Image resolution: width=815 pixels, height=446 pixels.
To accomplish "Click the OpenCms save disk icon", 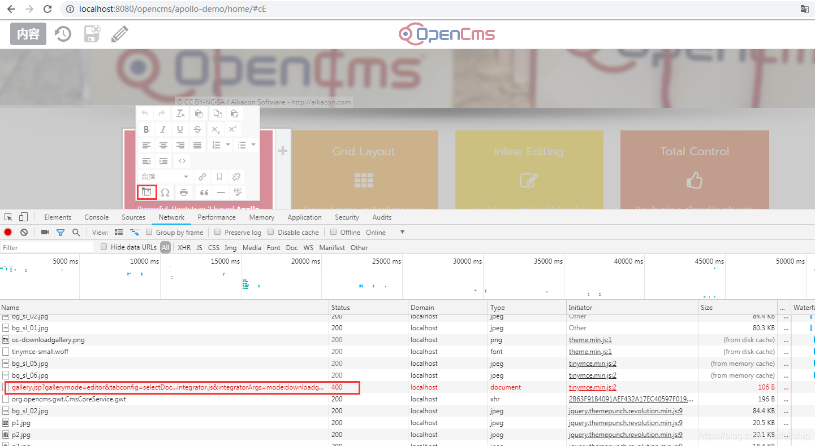I will [92, 34].
